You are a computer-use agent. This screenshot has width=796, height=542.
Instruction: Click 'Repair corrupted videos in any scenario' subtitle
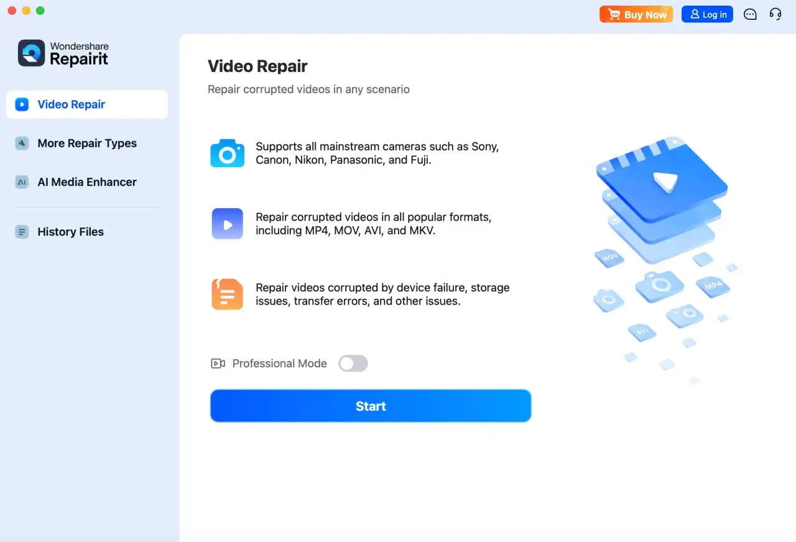coord(308,90)
